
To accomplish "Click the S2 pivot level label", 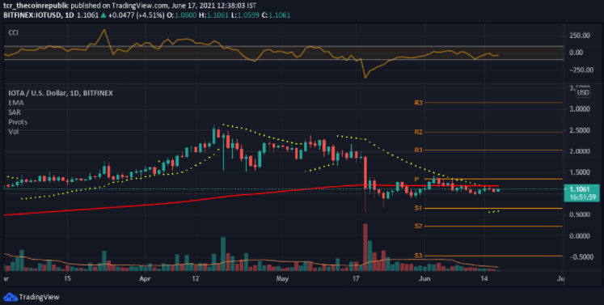I will tap(419, 226).
